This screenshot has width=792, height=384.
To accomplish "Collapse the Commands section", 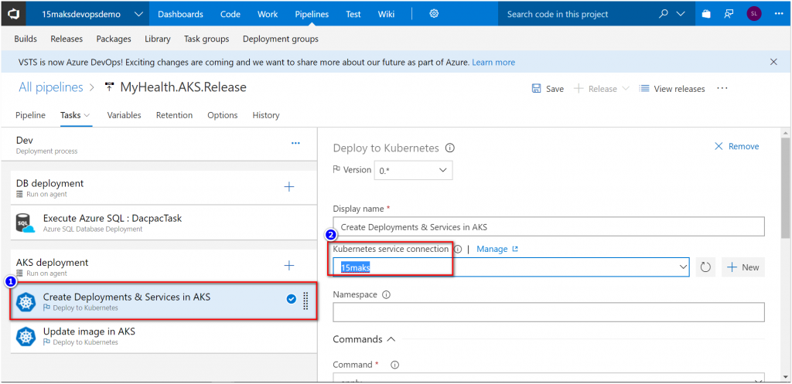I will (391, 339).
